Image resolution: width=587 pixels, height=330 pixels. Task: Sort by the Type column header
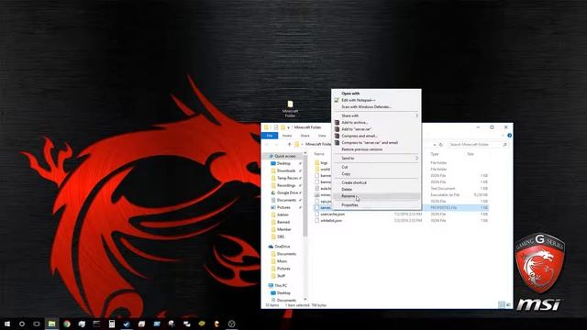[435, 154]
